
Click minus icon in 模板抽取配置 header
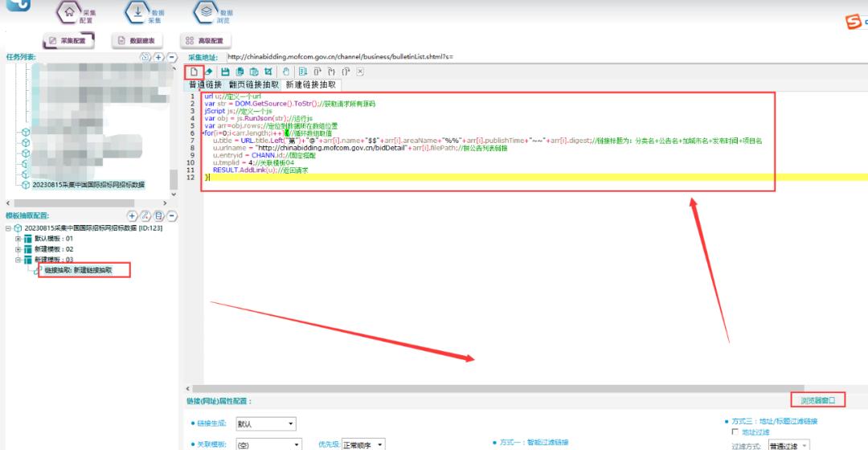point(171,215)
